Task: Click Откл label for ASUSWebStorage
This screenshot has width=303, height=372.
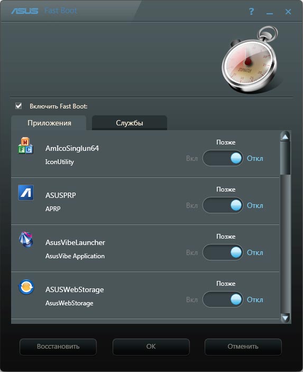Action: click(x=255, y=300)
